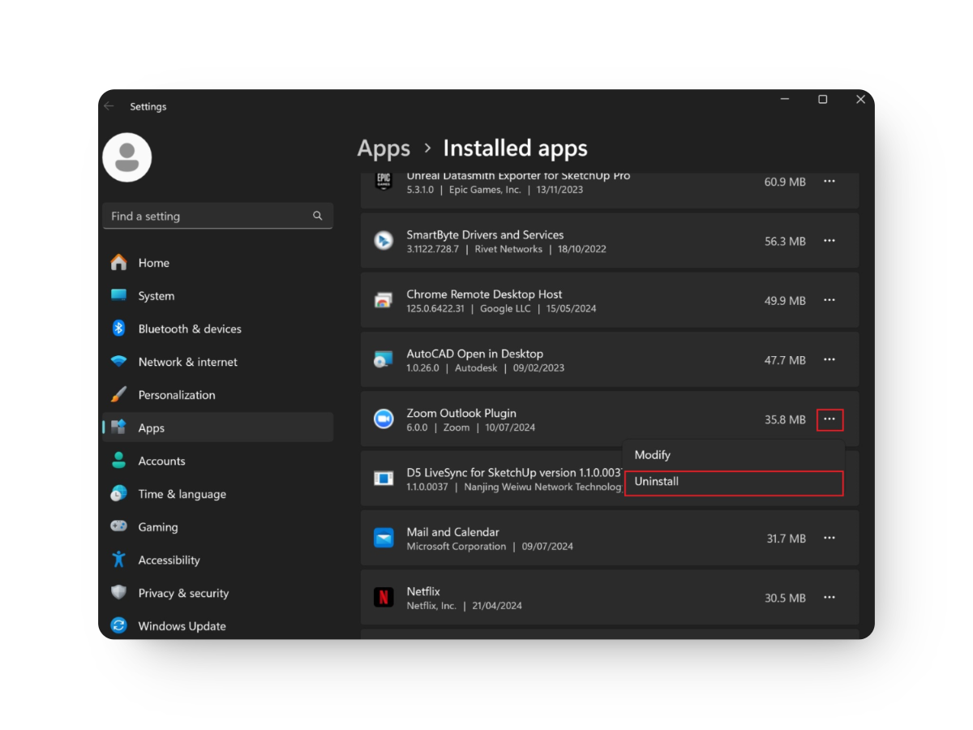This screenshot has height=730, width=973.
Task: Select Accounts in the sidebar
Action: (x=161, y=461)
